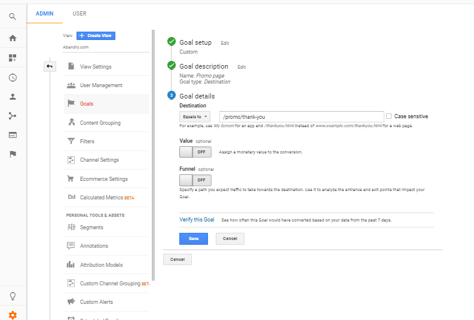Click the Verify this Goal link
This screenshot has width=474, height=320.
197,220
